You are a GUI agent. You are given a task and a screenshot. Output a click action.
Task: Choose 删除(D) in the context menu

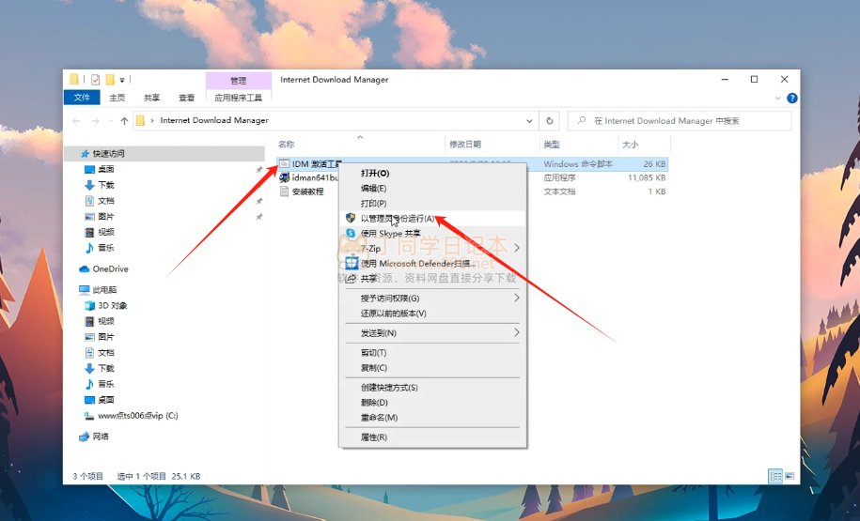coord(432,402)
